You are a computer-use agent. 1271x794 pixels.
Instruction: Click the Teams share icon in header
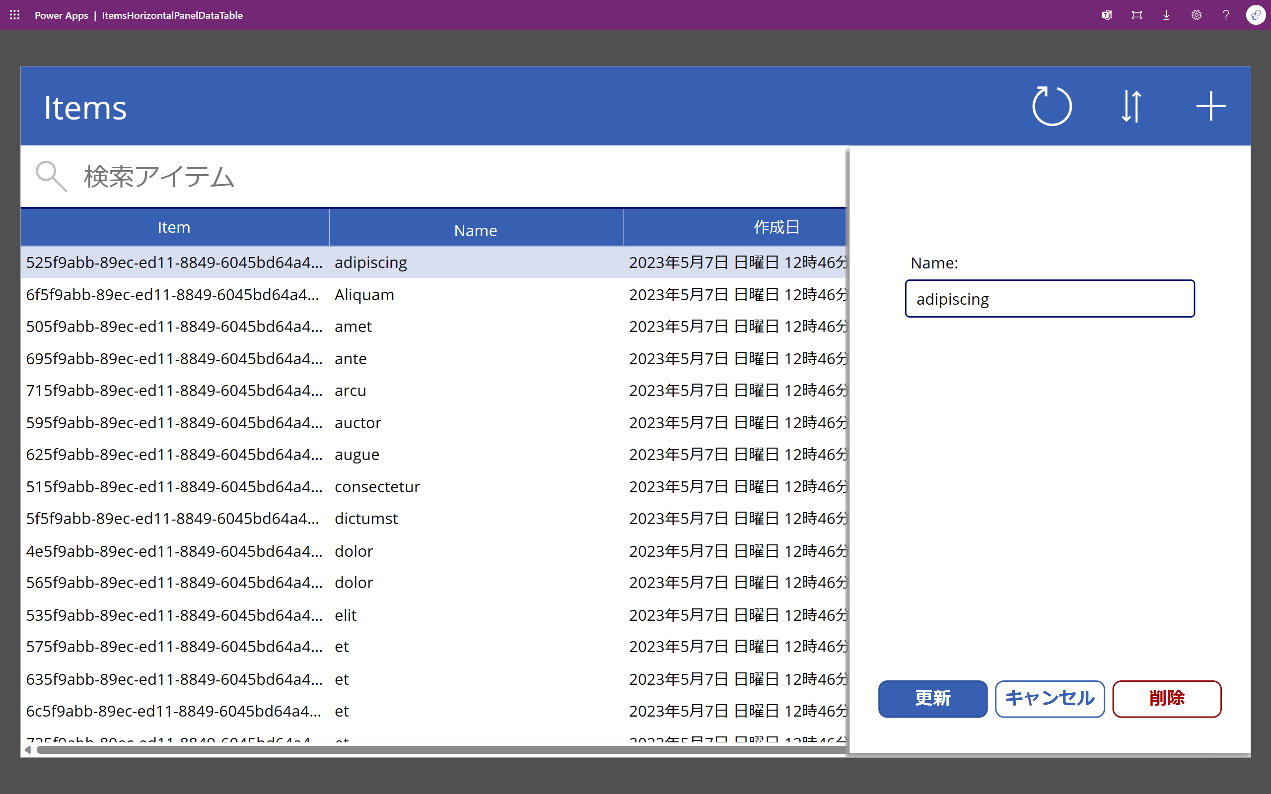coord(1107,15)
